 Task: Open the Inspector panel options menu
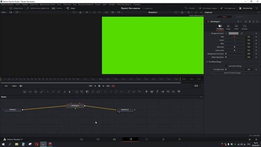coord(258,12)
